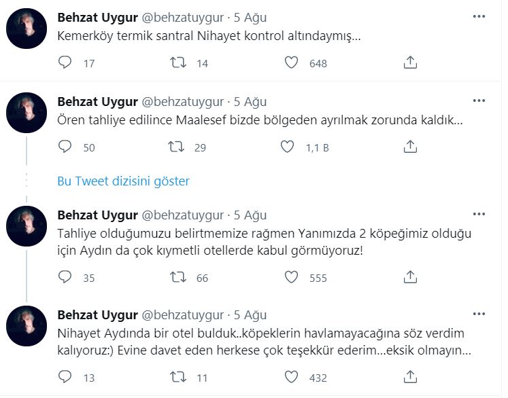Screen dimensions: 508x398
Task: Reply to the Kemerköy termik santral tweet
Action: click(x=65, y=62)
